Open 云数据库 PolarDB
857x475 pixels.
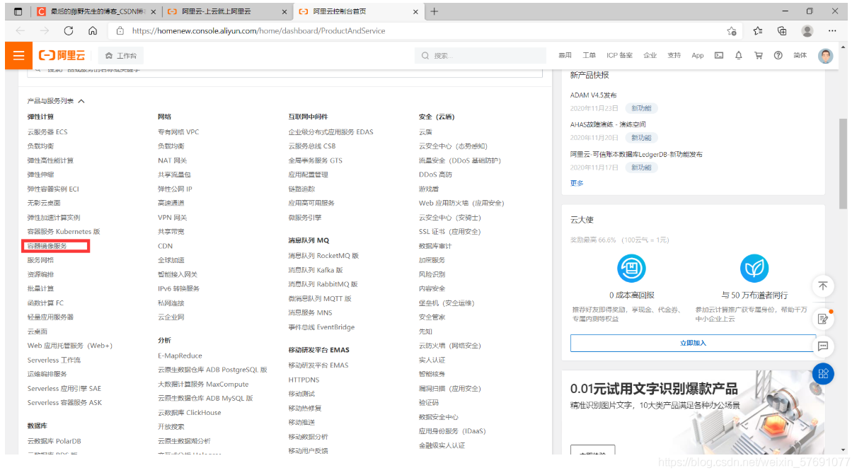(x=54, y=441)
